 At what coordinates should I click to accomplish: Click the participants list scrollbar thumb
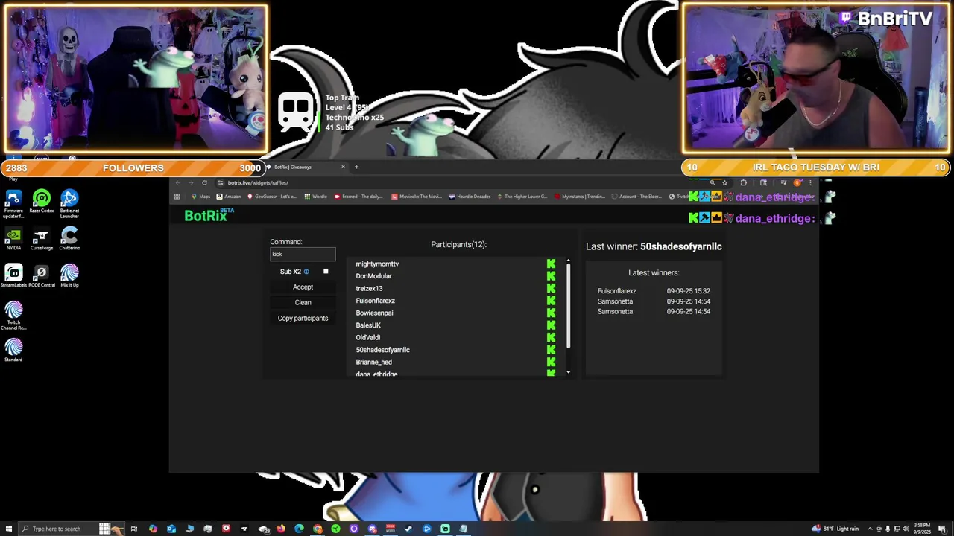tap(568, 305)
